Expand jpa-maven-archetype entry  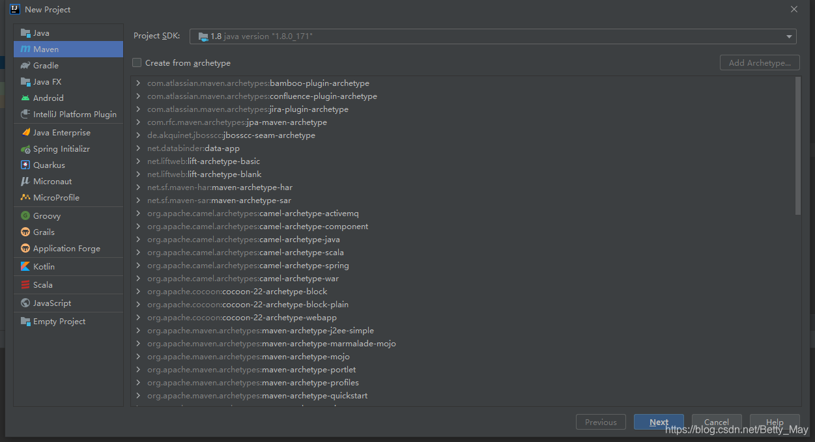click(x=138, y=122)
